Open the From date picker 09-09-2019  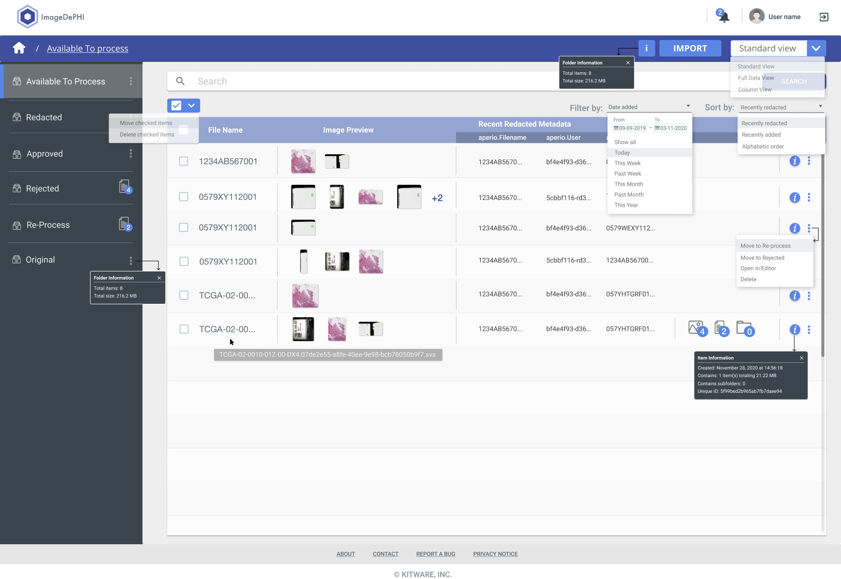click(x=629, y=128)
